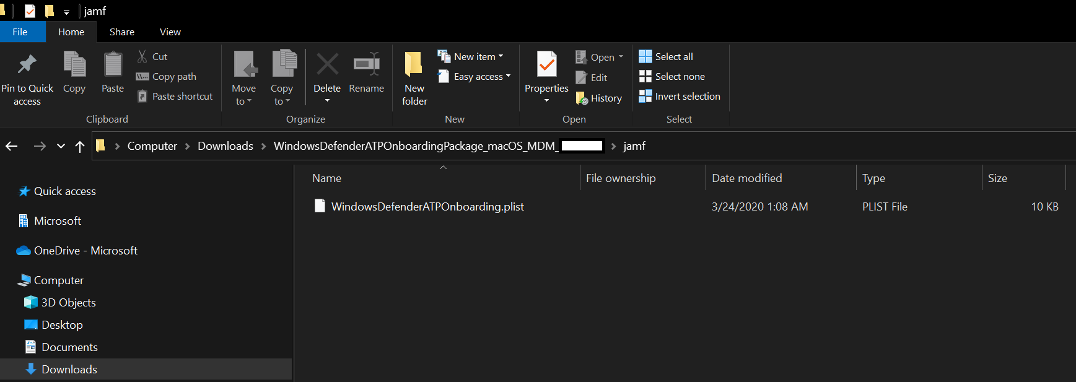Expand chevron after Computer breadcrumb
The height and width of the screenshot is (382, 1076).
188,146
